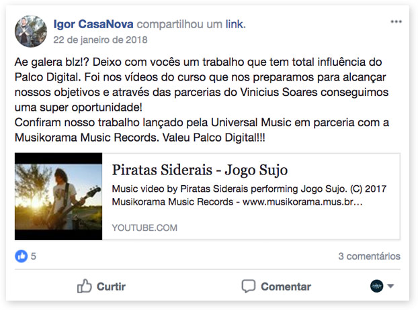View who reacted via the 5 count
The width and height of the screenshot is (418, 310).
point(34,256)
